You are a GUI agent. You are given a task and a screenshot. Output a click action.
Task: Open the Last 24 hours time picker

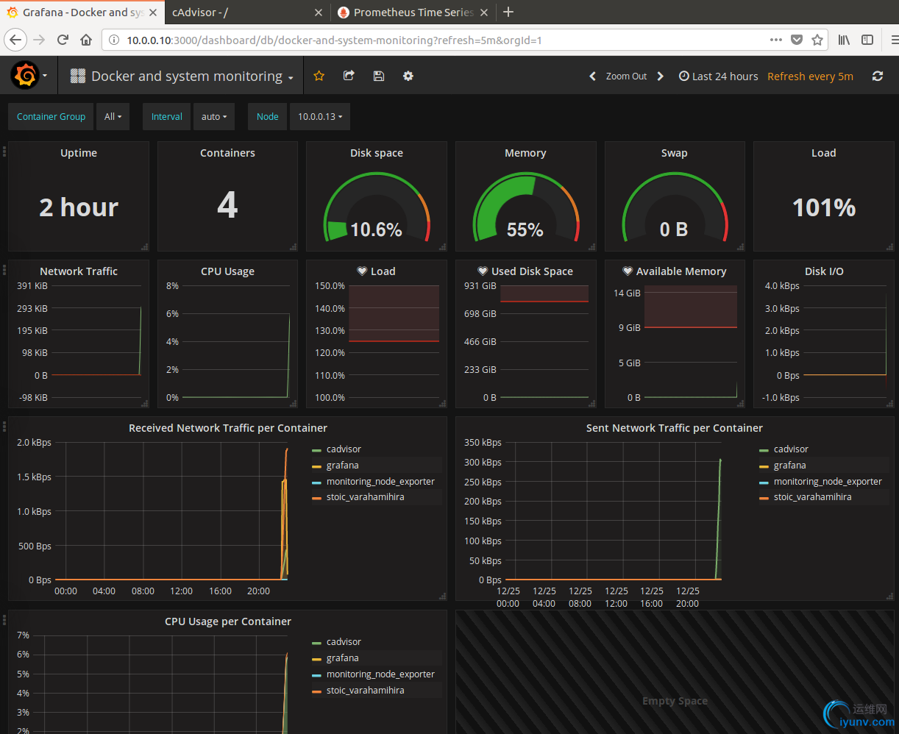click(x=718, y=76)
